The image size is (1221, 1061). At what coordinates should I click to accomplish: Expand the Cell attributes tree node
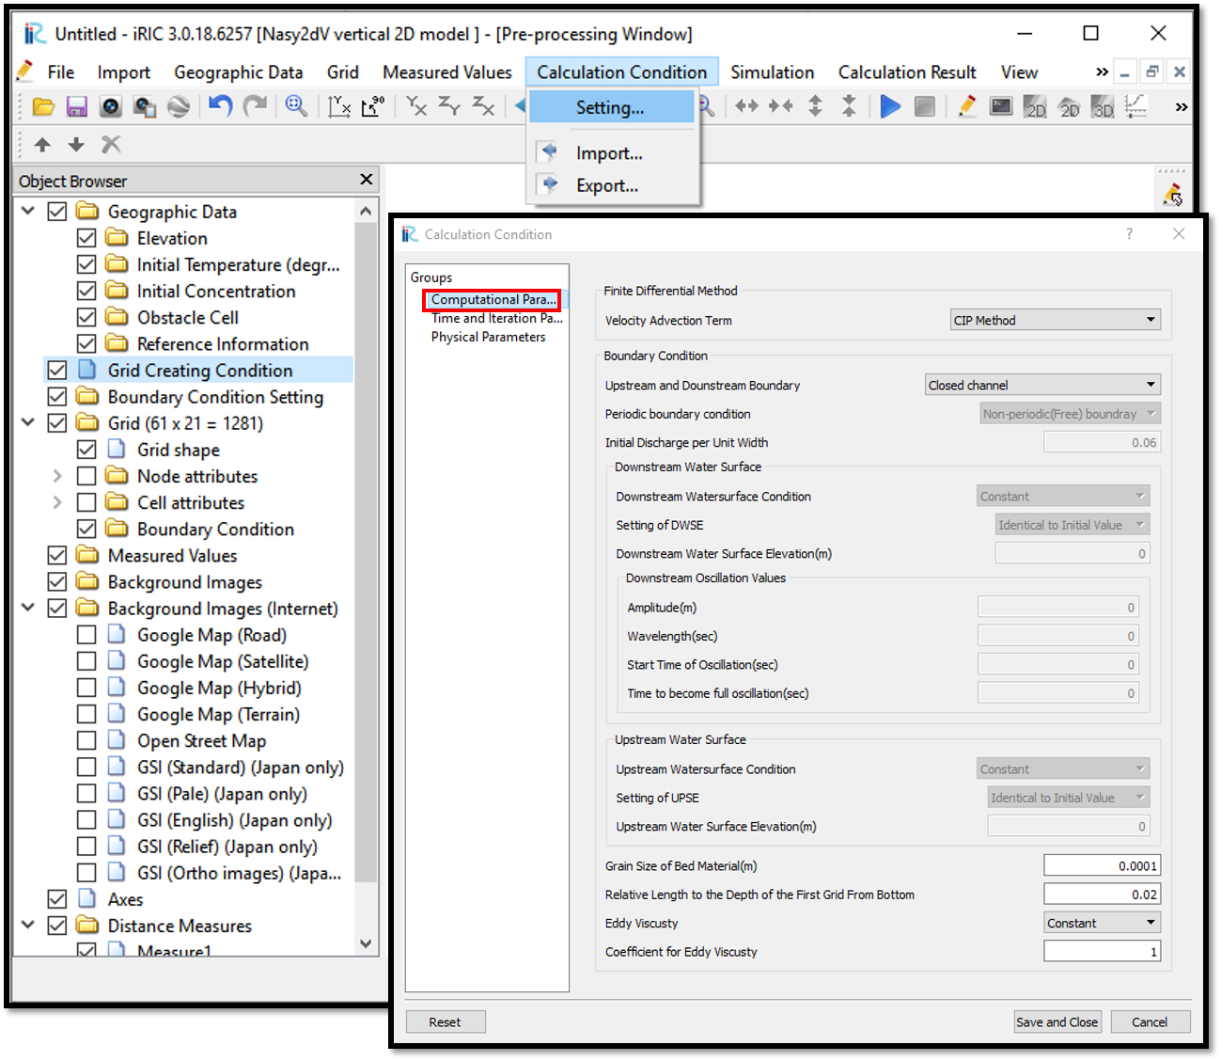pyautogui.click(x=57, y=502)
